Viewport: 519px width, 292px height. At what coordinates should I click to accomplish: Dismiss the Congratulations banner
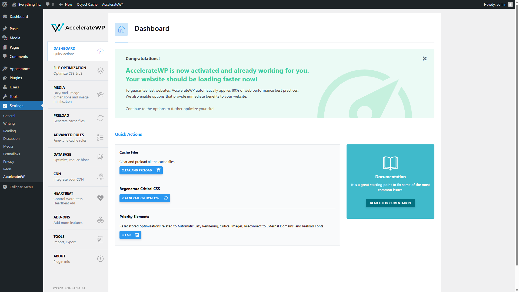[x=425, y=59]
